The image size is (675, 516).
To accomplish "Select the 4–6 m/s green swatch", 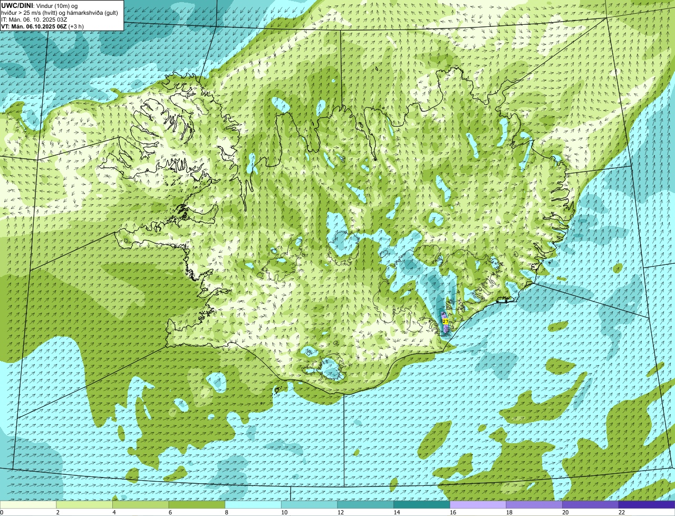I will (x=141, y=504).
